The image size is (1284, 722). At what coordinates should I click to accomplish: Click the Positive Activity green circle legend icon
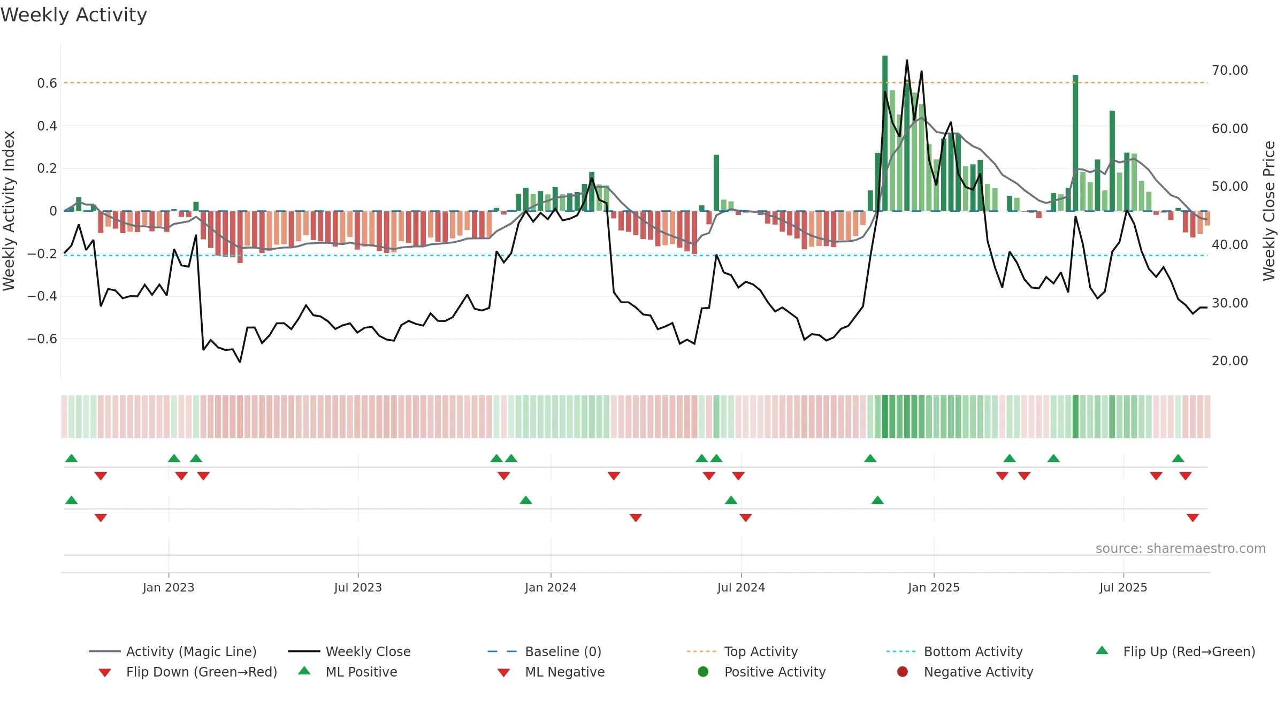click(x=703, y=672)
